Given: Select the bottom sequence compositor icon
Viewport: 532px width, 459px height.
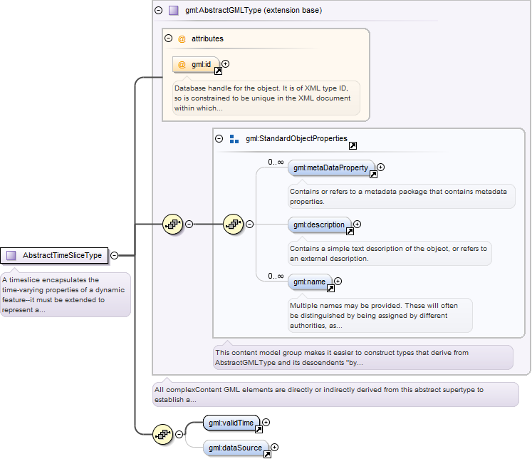Looking at the screenshot, I should pyautogui.click(x=163, y=434).
